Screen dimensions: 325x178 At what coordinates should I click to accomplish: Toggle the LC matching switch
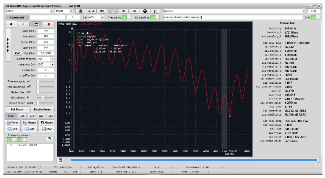(x=156, y=17)
